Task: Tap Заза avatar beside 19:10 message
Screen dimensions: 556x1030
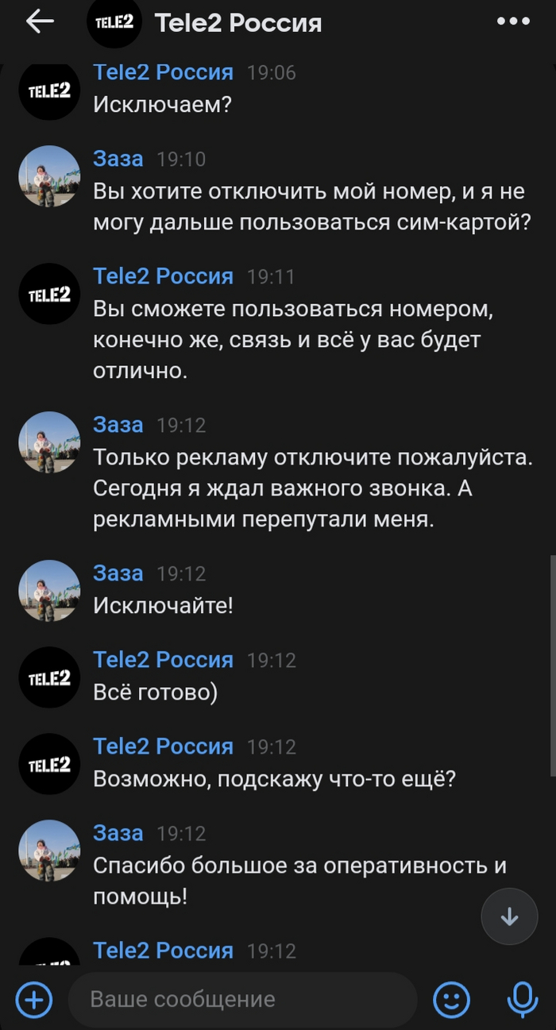Action: 49,176
